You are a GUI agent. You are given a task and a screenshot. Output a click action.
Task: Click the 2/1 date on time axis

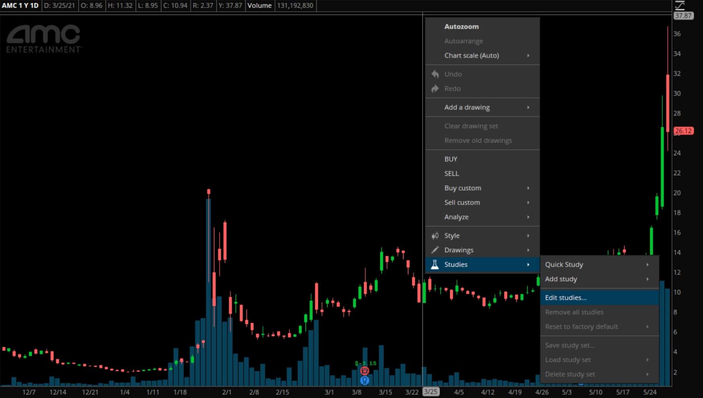click(227, 392)
